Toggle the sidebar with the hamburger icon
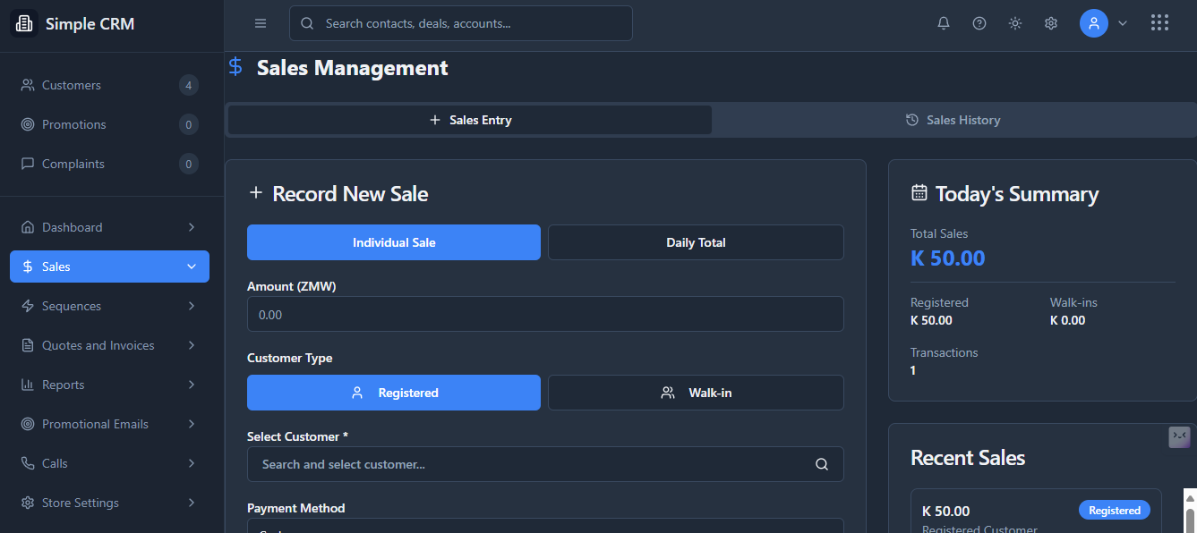This screenshot has height=533, width=1197. click(261, 23)
